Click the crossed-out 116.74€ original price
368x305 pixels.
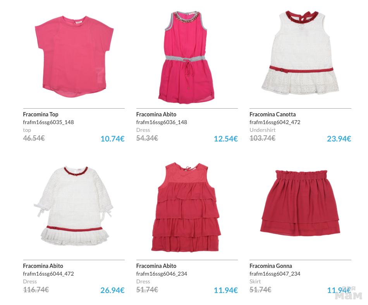coord(36,290)
